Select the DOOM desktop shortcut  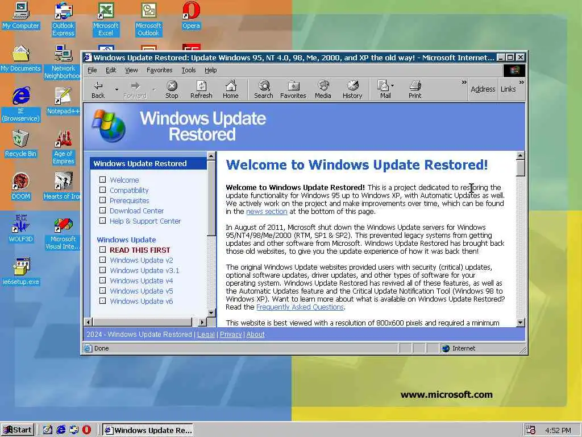21,187
